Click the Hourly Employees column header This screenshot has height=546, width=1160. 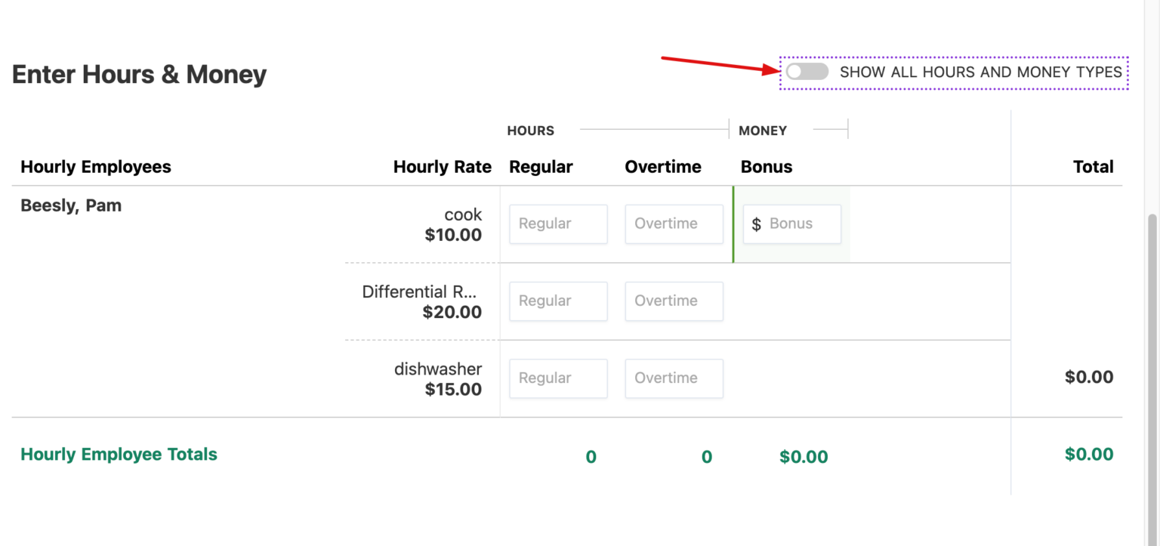[95, 166]
